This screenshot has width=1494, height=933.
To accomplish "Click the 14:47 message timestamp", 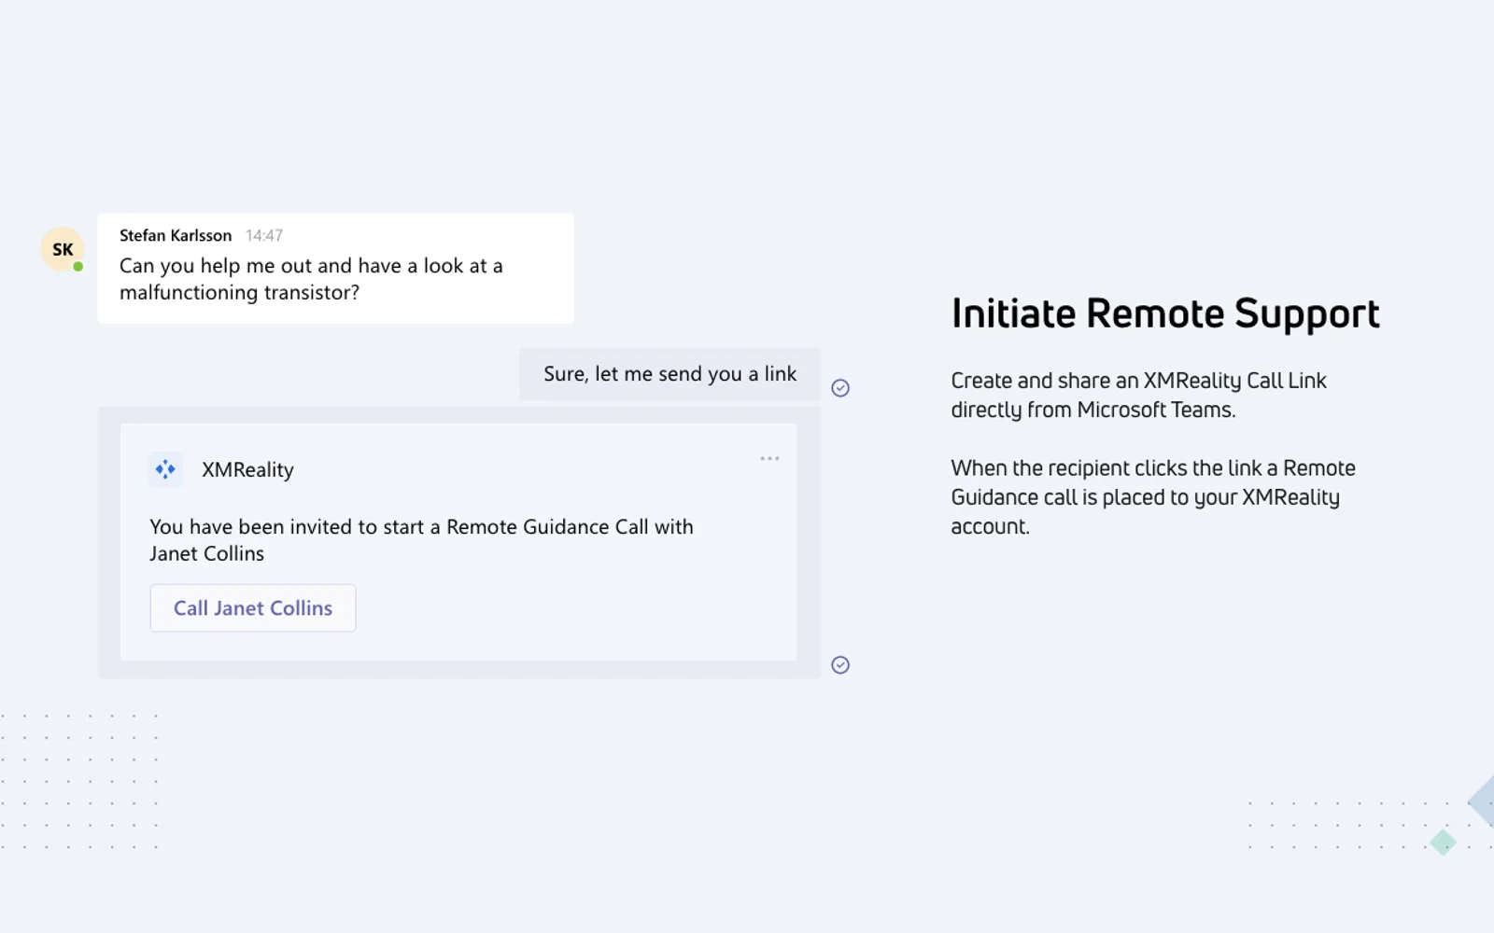I will point(264,236).
